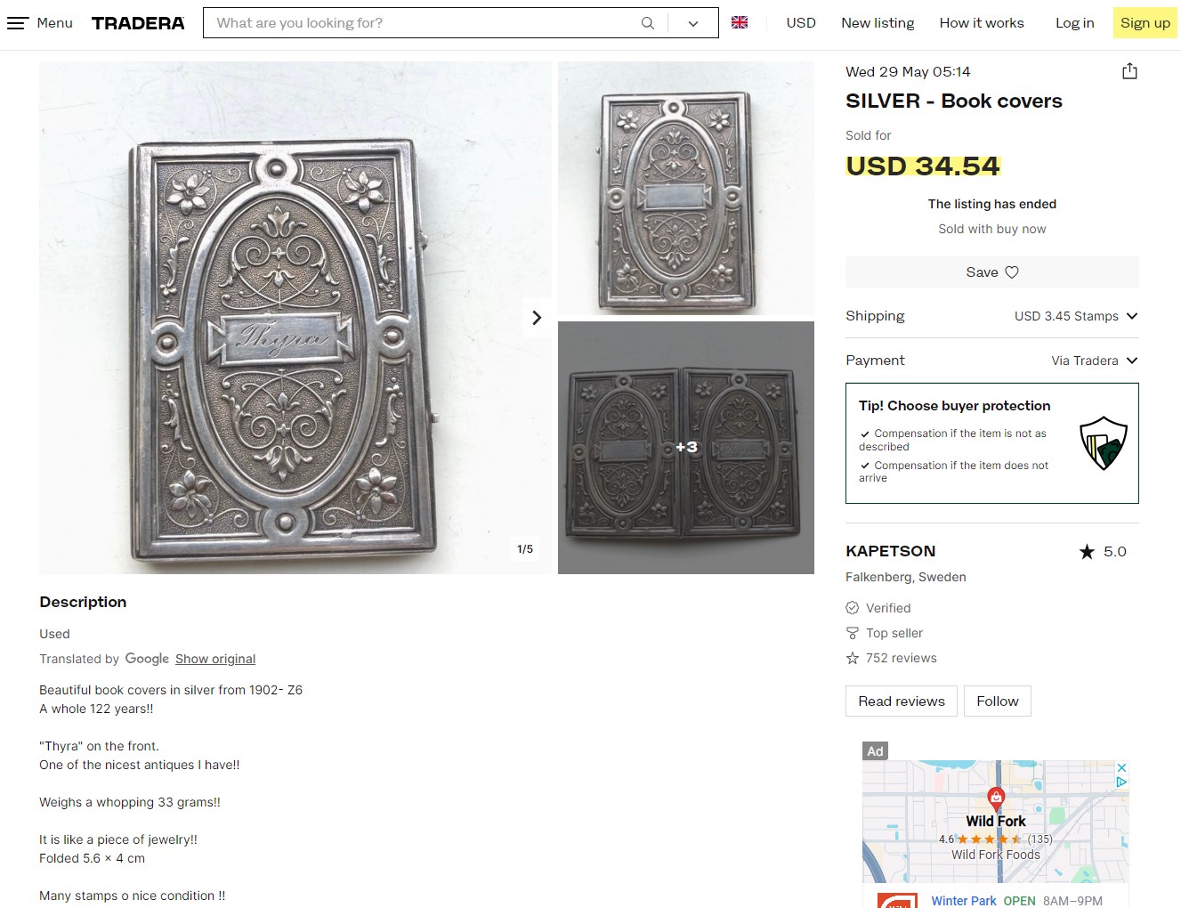Click the Tradera logo

click(138, 23)
